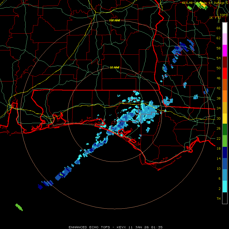Click the 11 JAN 26 date text

click(138, 227)
